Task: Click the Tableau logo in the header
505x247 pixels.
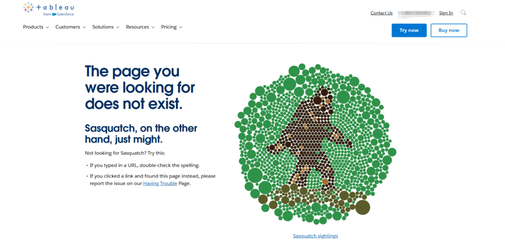Action: point(48,8)
